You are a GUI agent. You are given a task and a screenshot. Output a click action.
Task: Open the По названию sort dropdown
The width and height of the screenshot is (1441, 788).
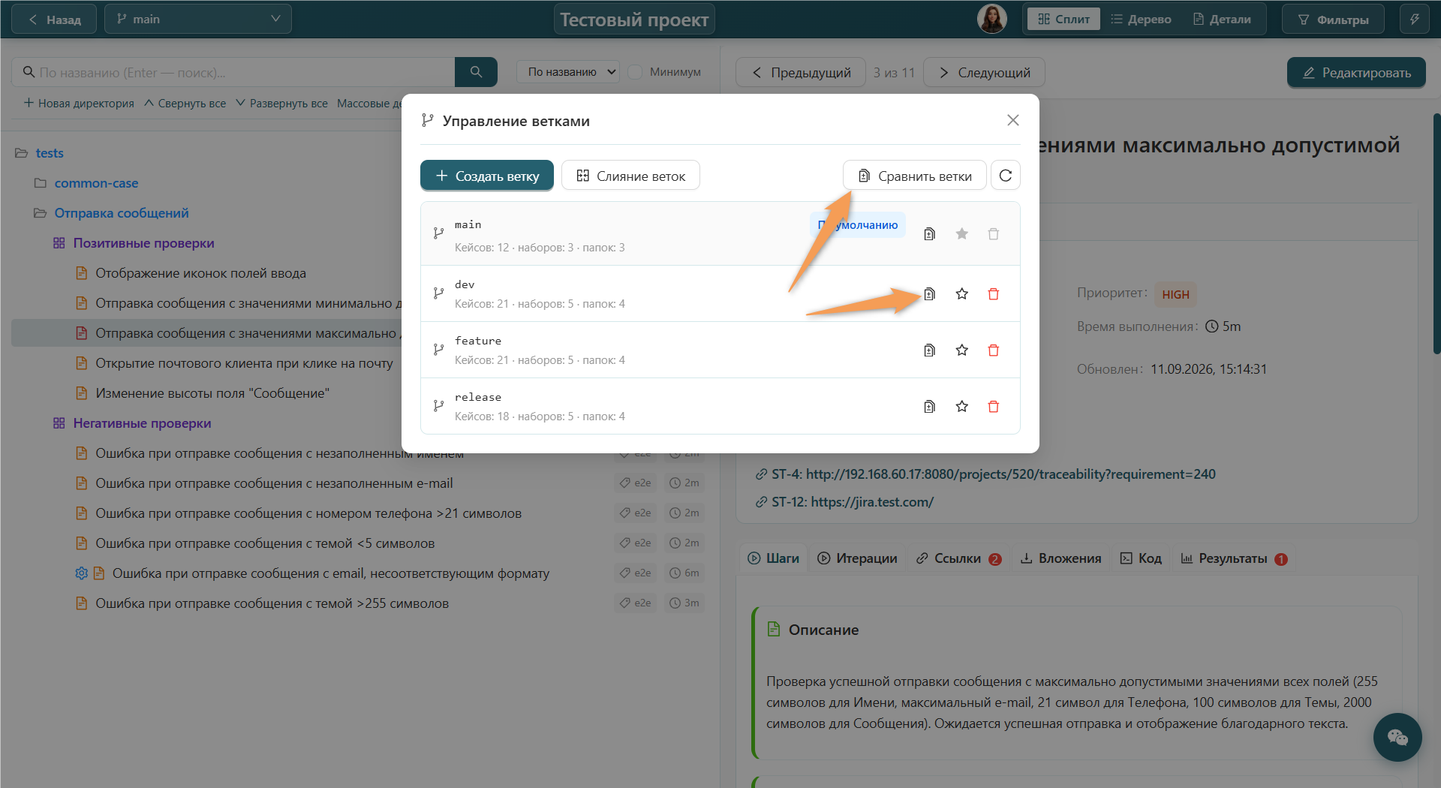pyautogui.click(x=568, y=72)
